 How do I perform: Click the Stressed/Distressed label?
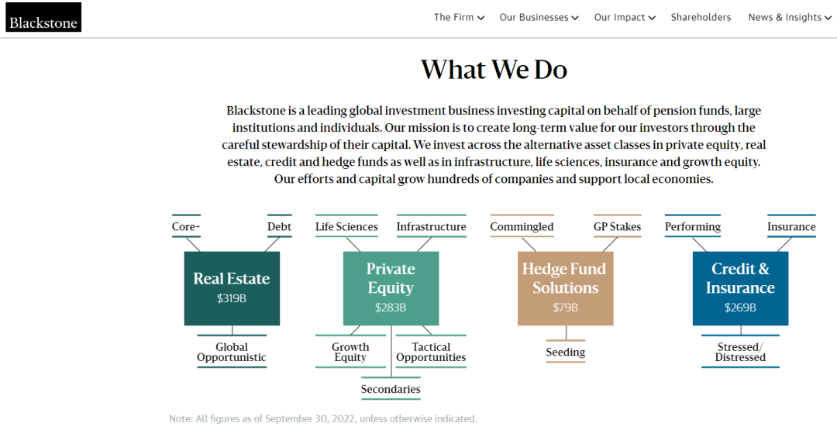click(x=740, y=353)
